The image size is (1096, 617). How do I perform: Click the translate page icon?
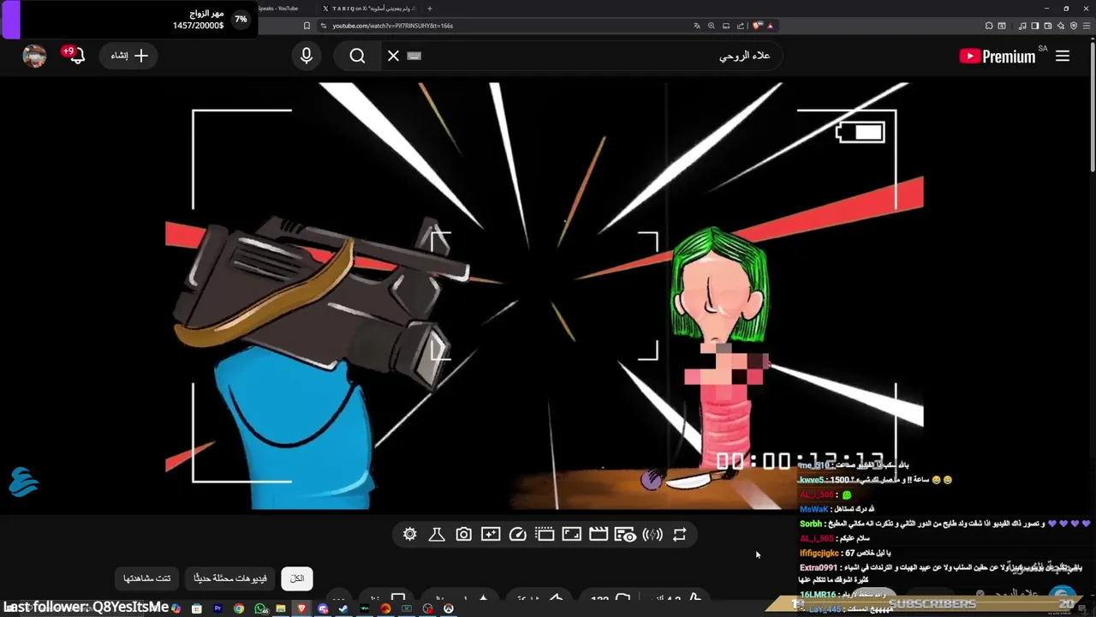pos(697,26)
